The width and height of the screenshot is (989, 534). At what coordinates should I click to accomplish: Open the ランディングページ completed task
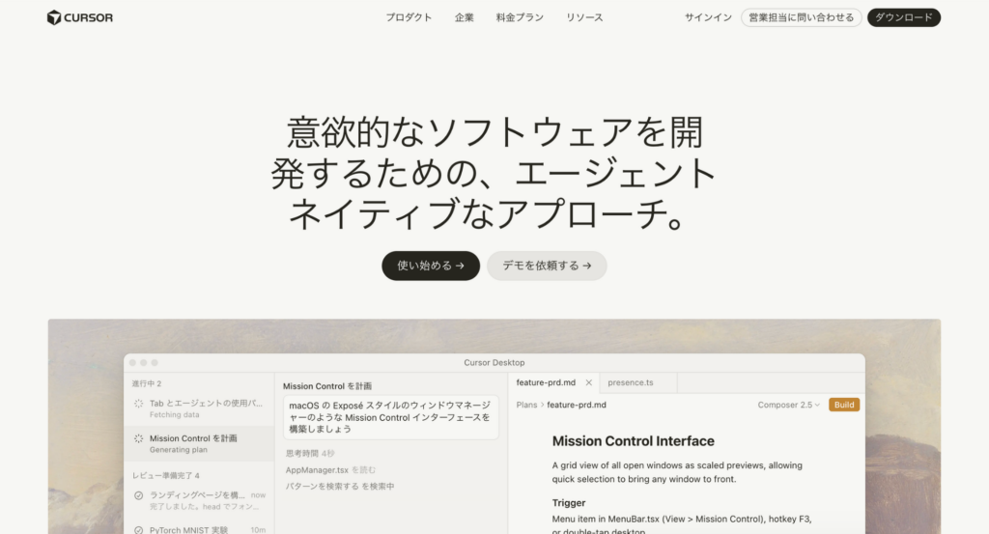coord(199,500)
